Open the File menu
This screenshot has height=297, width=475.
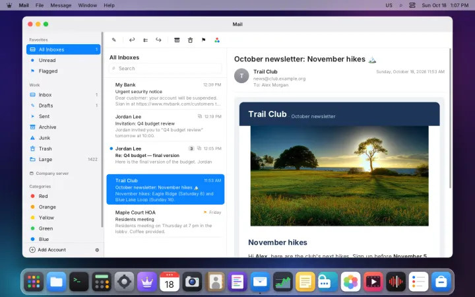click(40, 5)
